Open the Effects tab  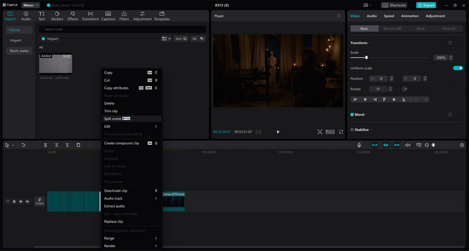pos(73,16)
